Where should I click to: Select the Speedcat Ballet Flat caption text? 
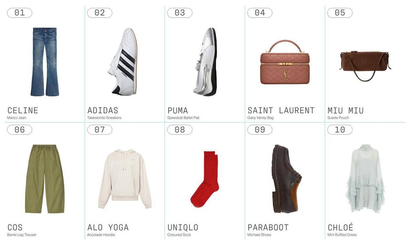pyautogui.click(x=183, y=118)
